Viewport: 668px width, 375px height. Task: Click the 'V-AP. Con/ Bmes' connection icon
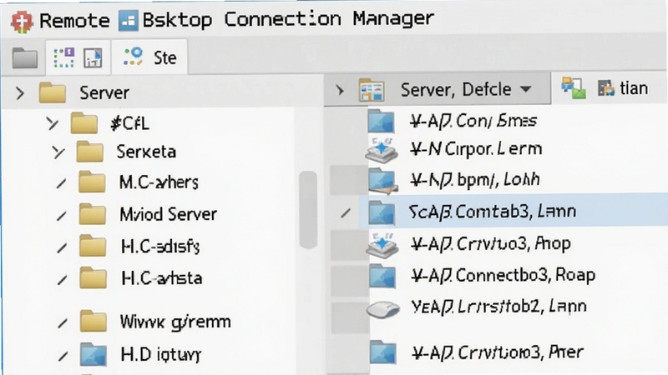(x=381, y=121)
